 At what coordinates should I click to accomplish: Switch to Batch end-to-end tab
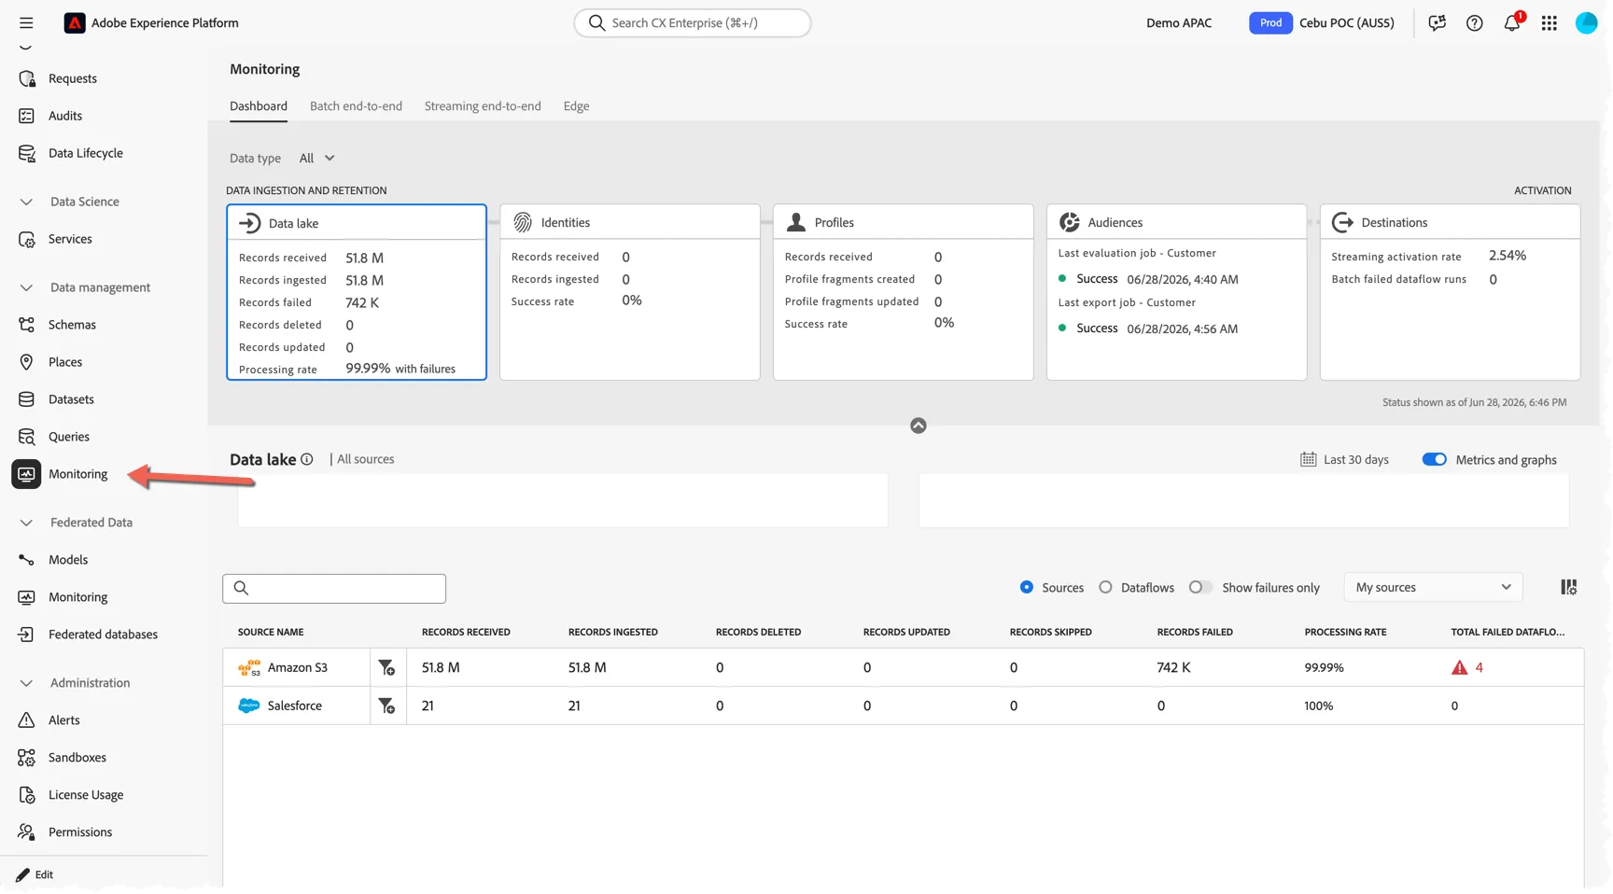(356, 106)
